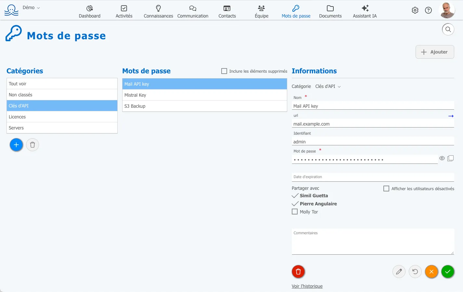Open Équipe people icon
Image resolution: width=463 pixels, height=292 pixels.
coord(262,8)
